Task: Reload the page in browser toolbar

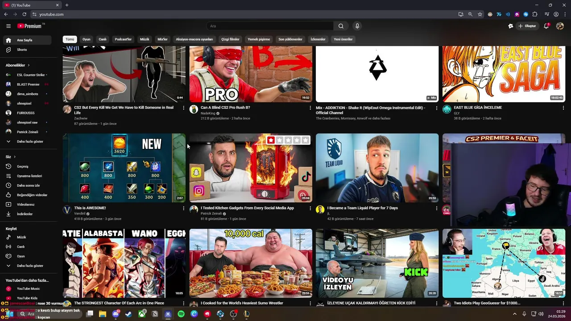Action: (24, 14)
